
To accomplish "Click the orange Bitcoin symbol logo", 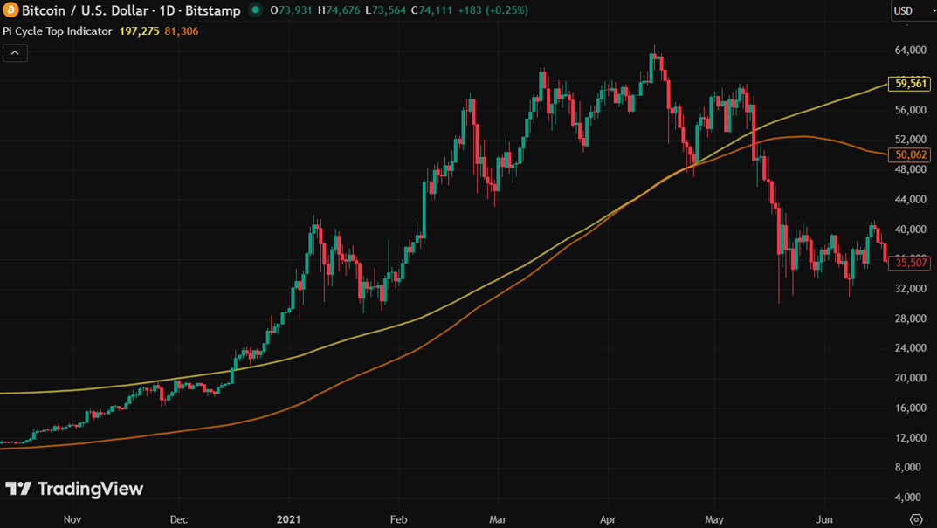I will 10,10.
